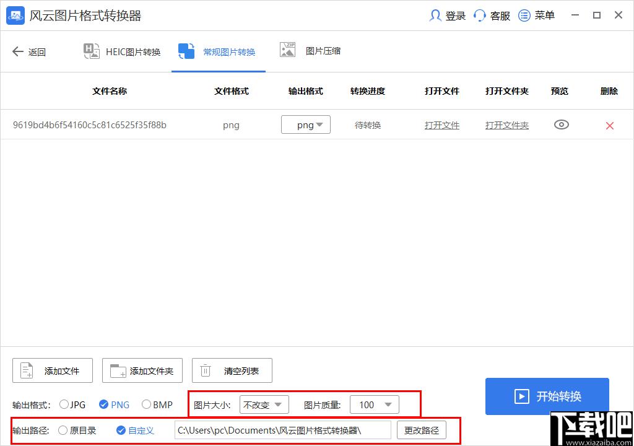634x446 pixels.
Task: Switch to 图片压缩 tab
Action: click(x=311, y=51)
